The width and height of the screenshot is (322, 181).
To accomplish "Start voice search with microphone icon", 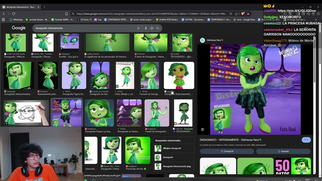I will tap(146, 28).
